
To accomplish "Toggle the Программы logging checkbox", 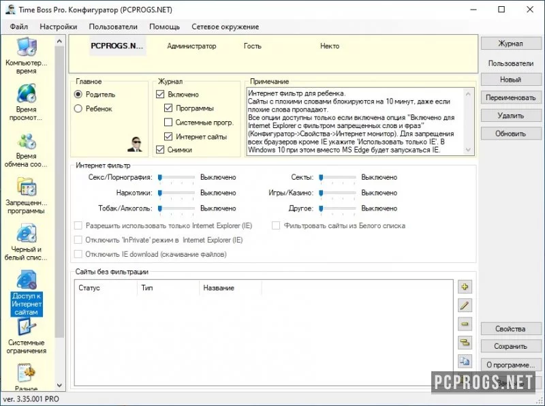I will coord(168,108).
